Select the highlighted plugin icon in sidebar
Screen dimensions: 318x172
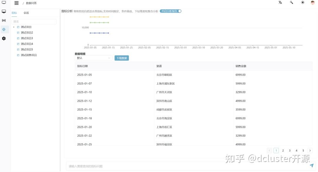(4, 29)
